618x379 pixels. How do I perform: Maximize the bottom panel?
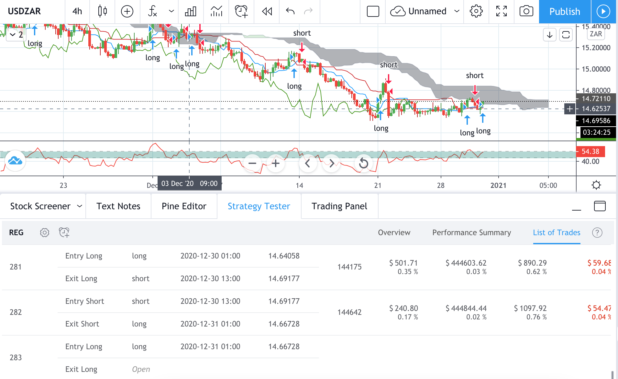tap(600, 206)
